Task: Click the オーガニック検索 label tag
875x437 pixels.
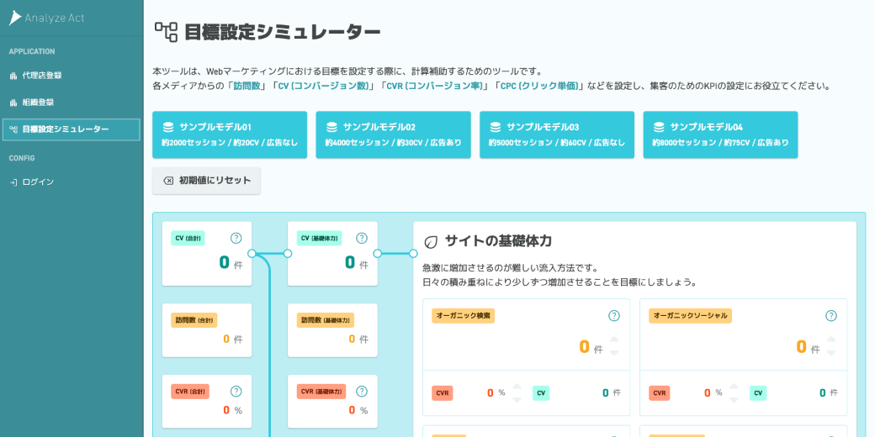Action: 464,315
